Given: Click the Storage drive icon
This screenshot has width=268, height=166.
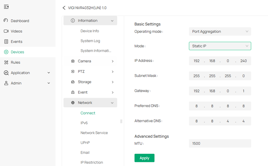Looking at the screenshot, I should [x=73, y=82].
